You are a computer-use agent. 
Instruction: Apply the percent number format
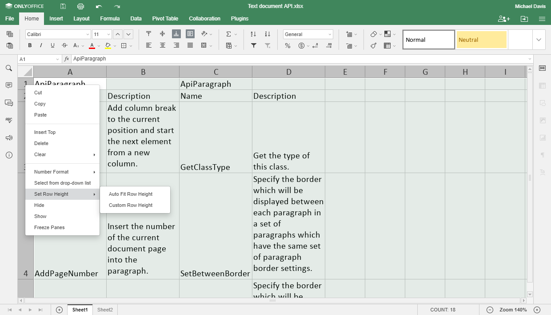click(x=287, y=45)
